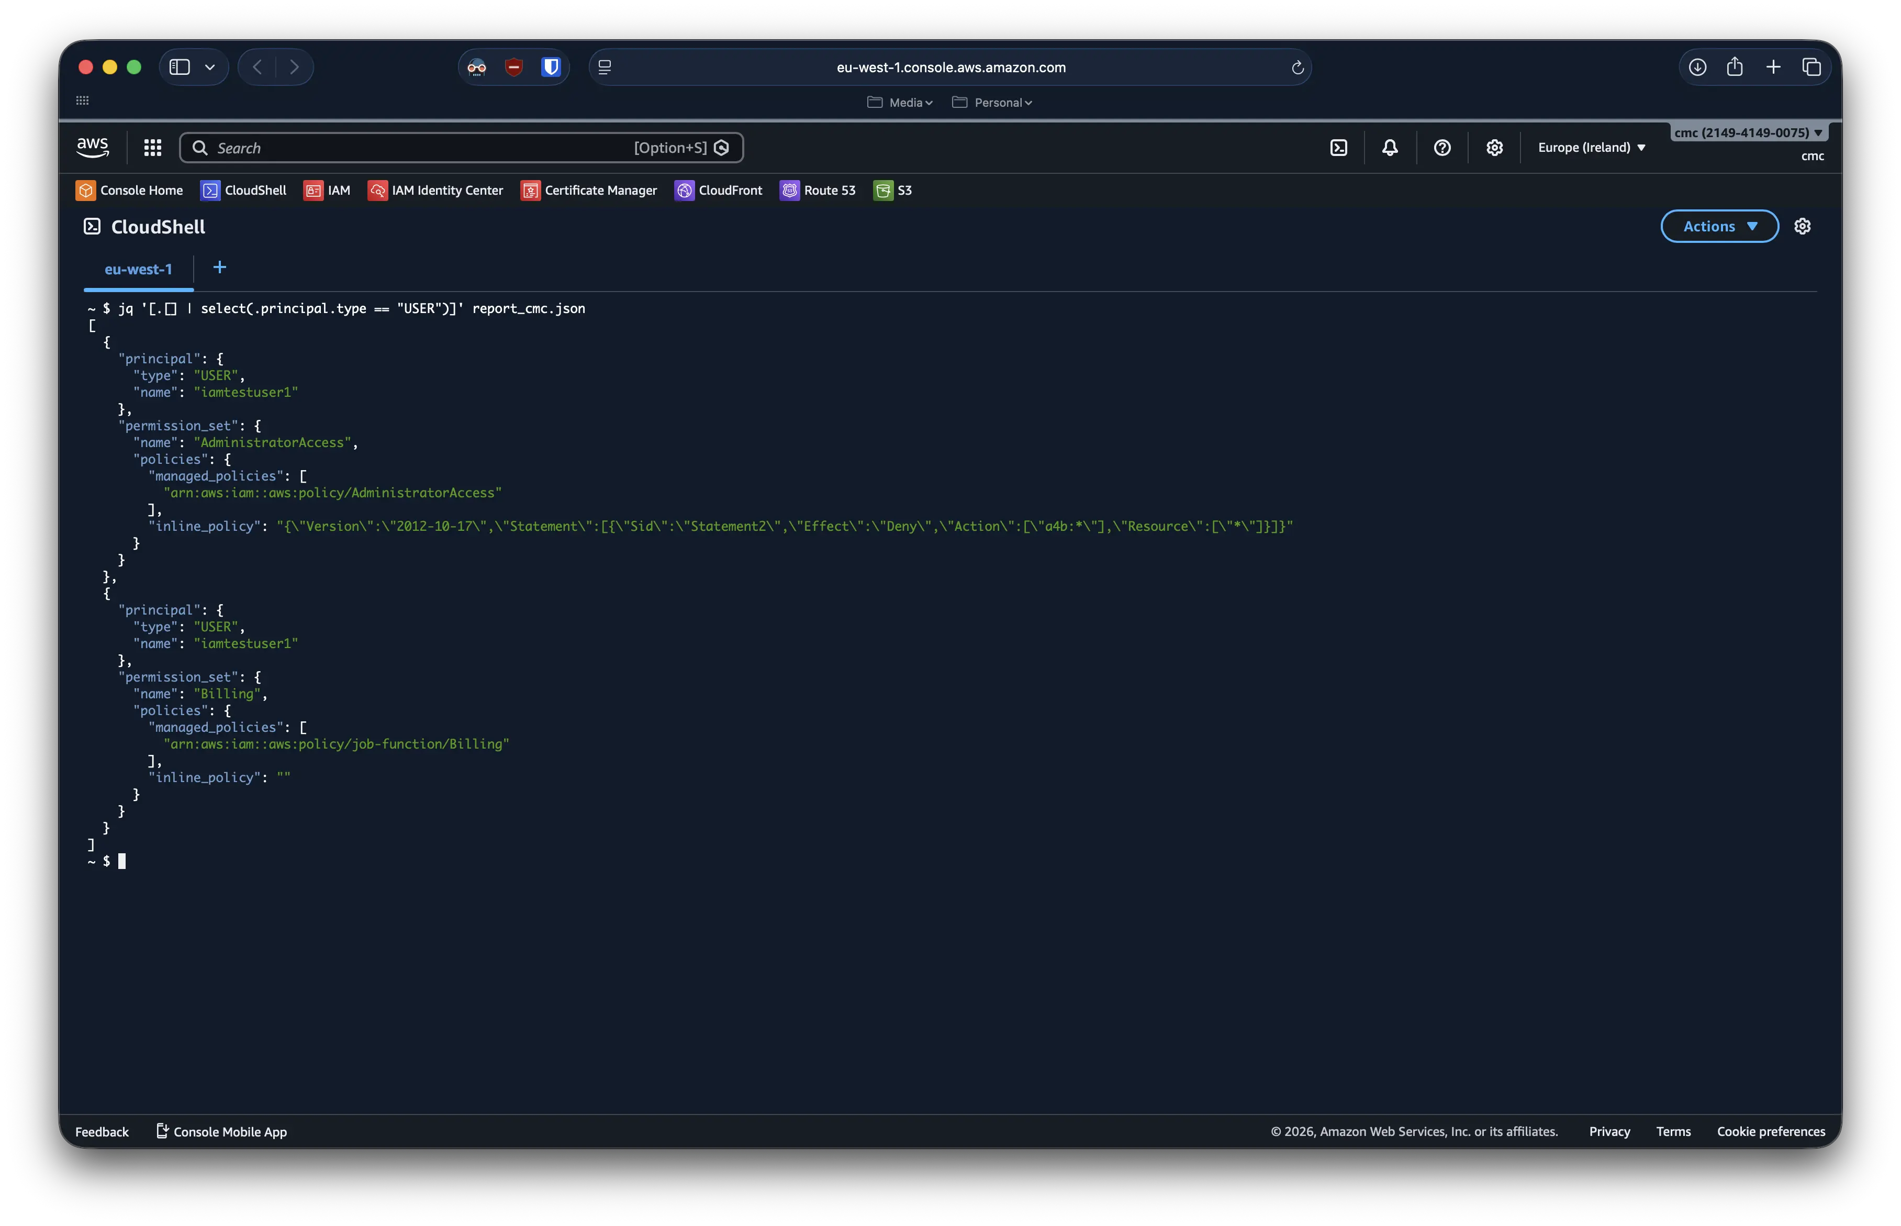This screenshot has height=1226, width=1901.
Task: Open the notifications bell
Action: (x=1389, y=147)
